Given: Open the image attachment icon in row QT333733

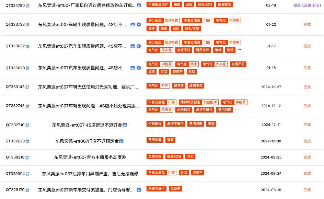Looking at the screenshot, I should pos(133,25).
